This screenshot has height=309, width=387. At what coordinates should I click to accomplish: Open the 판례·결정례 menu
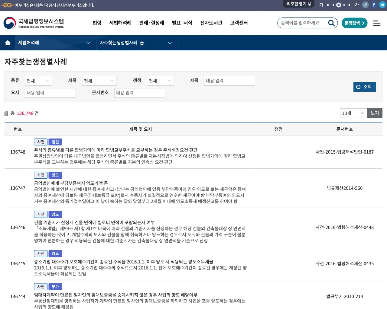tap(151, 23)
